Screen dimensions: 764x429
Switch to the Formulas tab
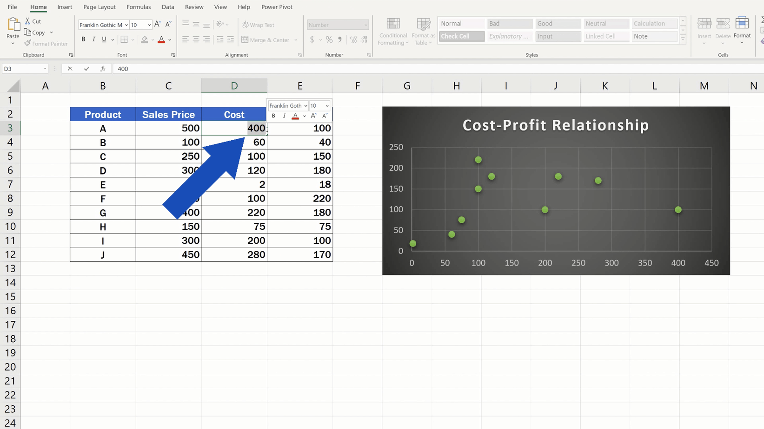[x=139, y=7]
